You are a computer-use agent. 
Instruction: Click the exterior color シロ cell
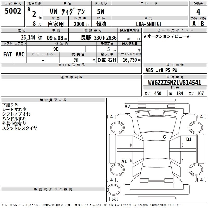click(56, 49)
